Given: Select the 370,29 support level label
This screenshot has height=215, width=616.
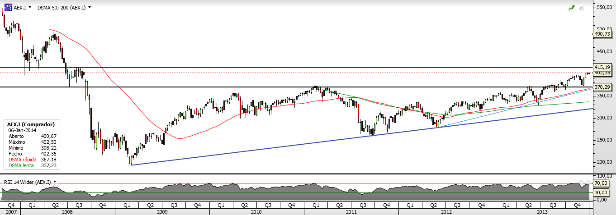Looking at the screenshot, I should click(x=602, y=87).
